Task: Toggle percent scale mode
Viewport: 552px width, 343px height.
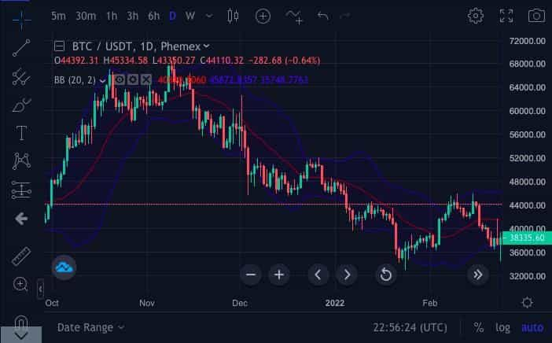Action: point(478,327)
